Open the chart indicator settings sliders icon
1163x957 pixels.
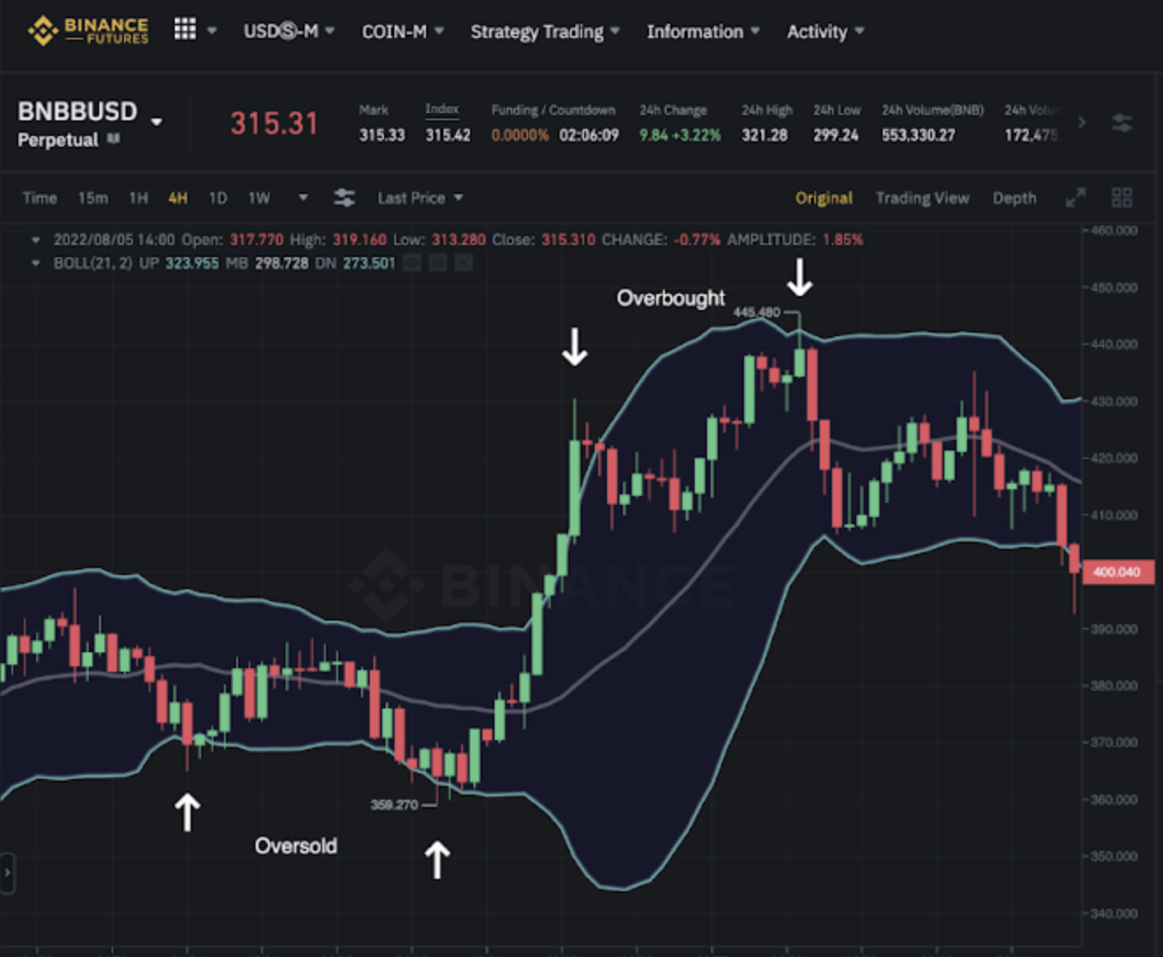[x=344, y=198]
